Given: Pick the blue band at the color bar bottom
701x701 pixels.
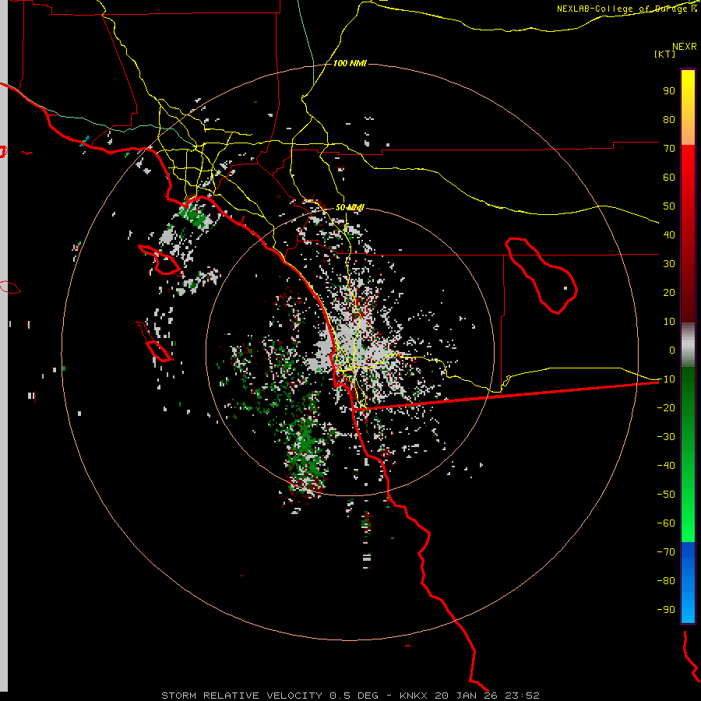Looking at the screenshot, I should 688,583.
